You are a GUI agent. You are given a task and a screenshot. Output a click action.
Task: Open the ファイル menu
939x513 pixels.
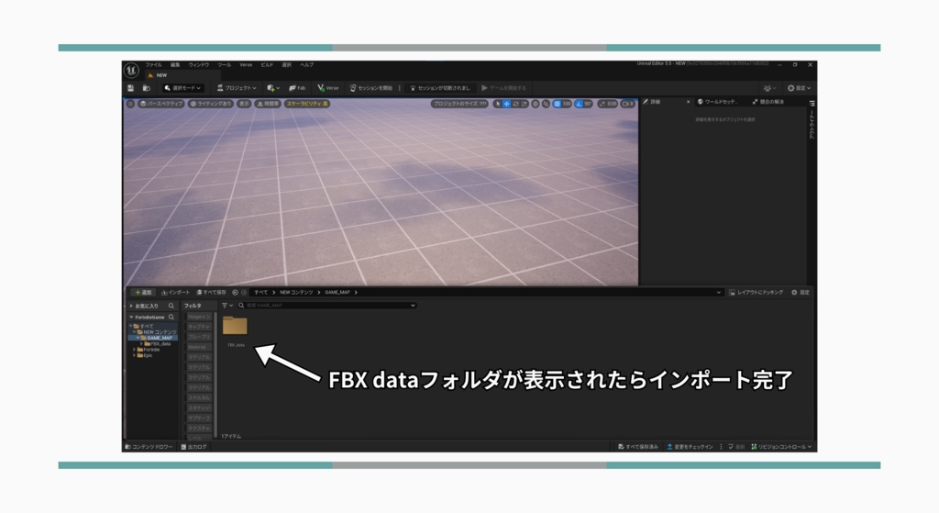coord(153,65)
